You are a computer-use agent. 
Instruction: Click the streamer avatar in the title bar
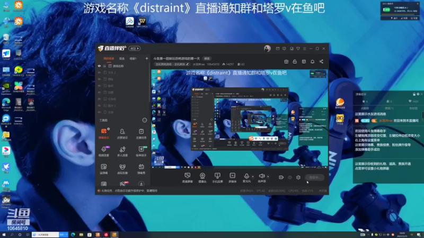[267, 49]
